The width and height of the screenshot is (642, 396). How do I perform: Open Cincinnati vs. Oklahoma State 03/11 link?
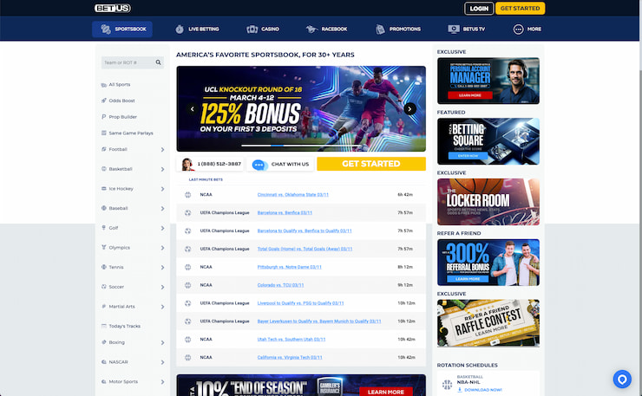click(x=292, y=195)
